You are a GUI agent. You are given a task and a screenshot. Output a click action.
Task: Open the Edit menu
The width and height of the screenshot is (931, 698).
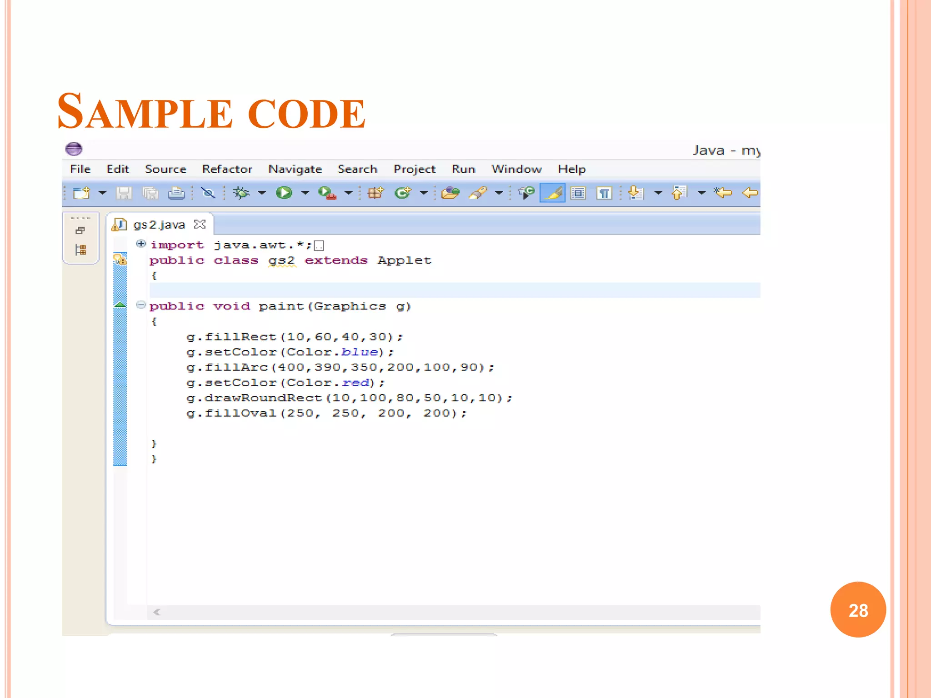pyautogui.click(x=118, y=169)
